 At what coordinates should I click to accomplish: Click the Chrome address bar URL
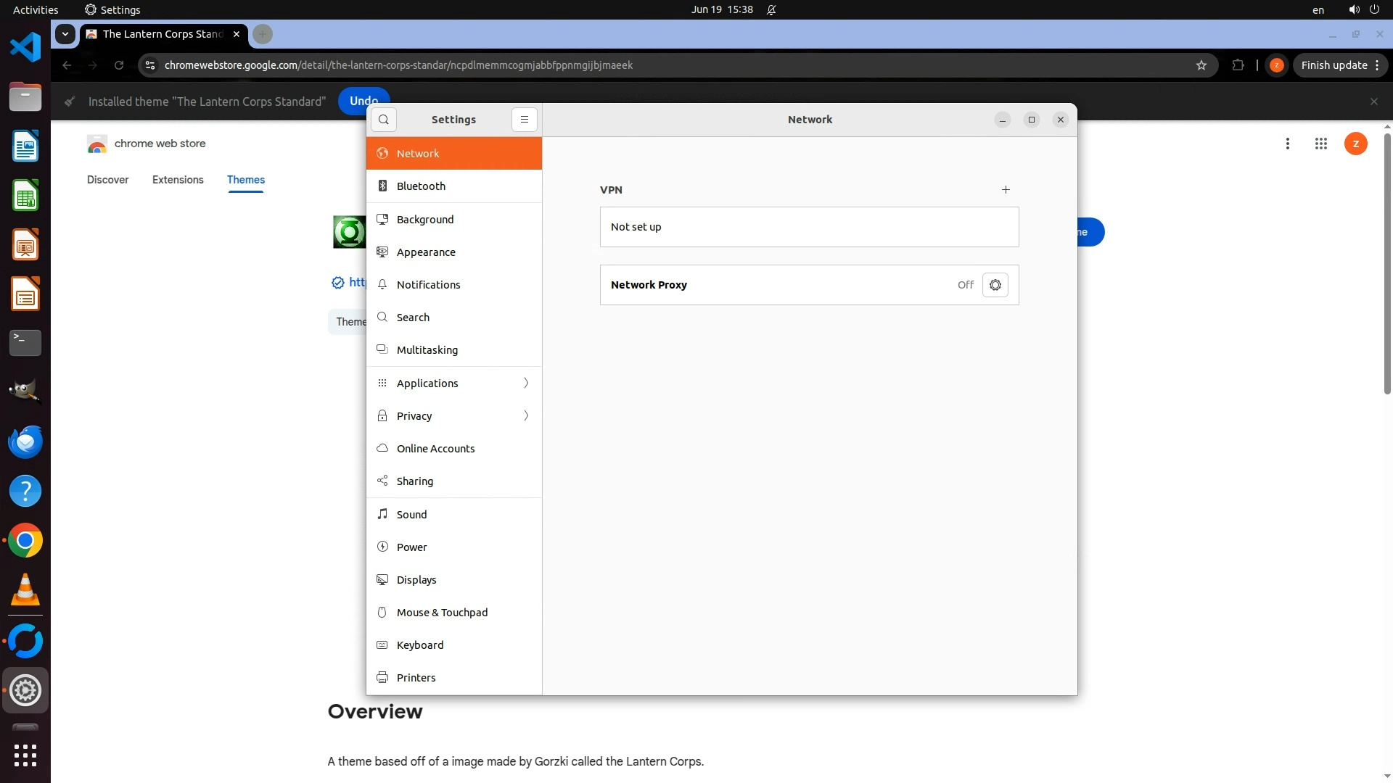[398, 65]
